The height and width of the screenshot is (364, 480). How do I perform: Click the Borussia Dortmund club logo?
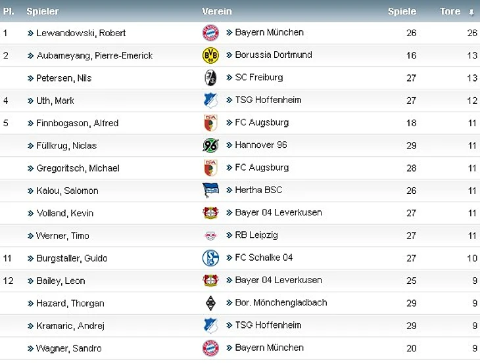coord(210,55)
